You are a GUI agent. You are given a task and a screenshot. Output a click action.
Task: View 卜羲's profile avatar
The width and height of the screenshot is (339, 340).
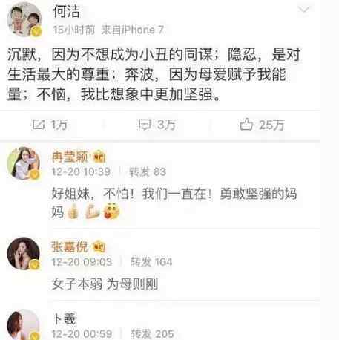point(24,324)
